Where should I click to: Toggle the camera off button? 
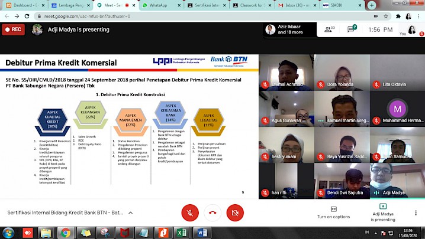(x=235, y=213)
